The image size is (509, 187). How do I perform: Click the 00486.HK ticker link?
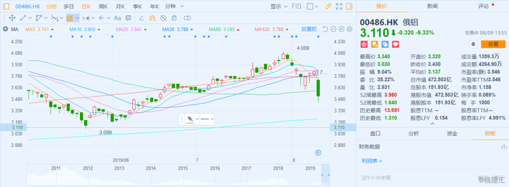click(27, 6)
